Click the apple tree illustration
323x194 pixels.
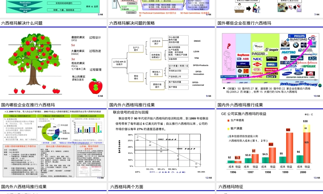(35, 59)
